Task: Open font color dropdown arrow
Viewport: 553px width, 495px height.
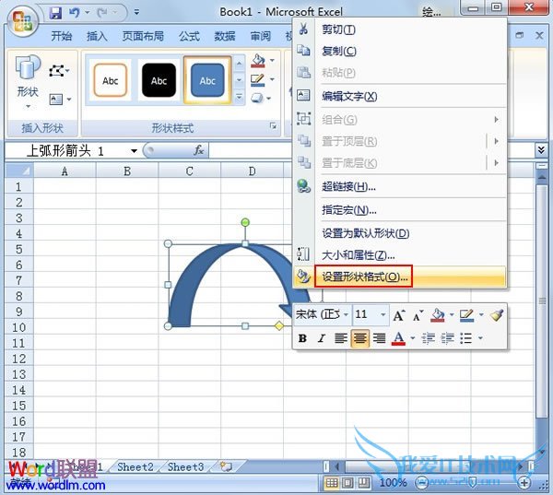Action: click(412, 338)
